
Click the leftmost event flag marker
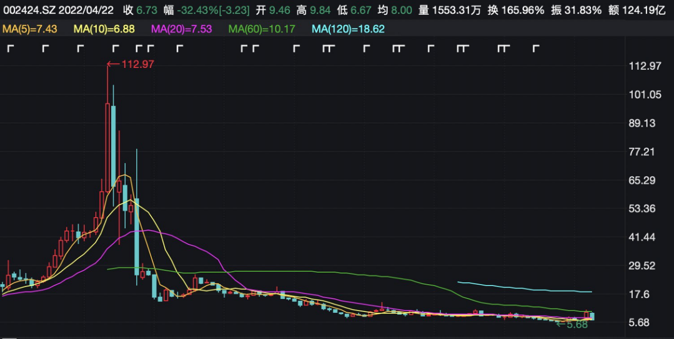[10, 49]
